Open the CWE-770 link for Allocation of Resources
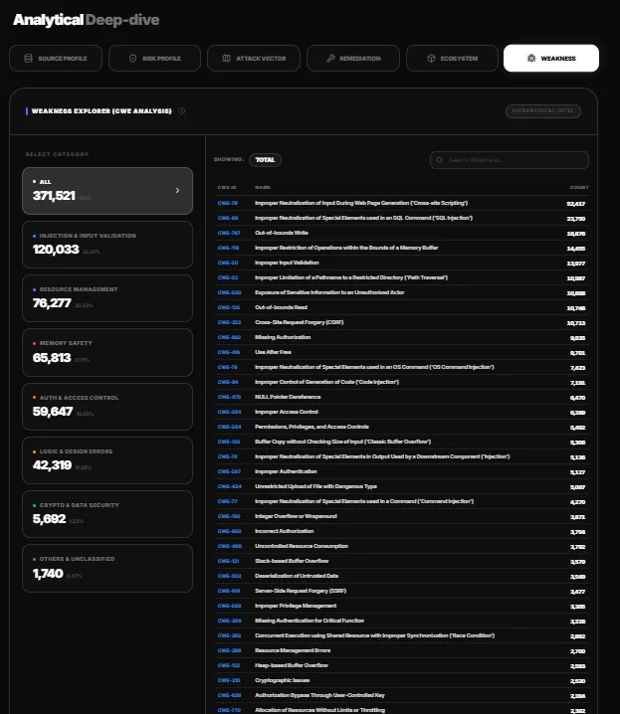The width and height of the screenshot is (620, 714). [229, 710]
